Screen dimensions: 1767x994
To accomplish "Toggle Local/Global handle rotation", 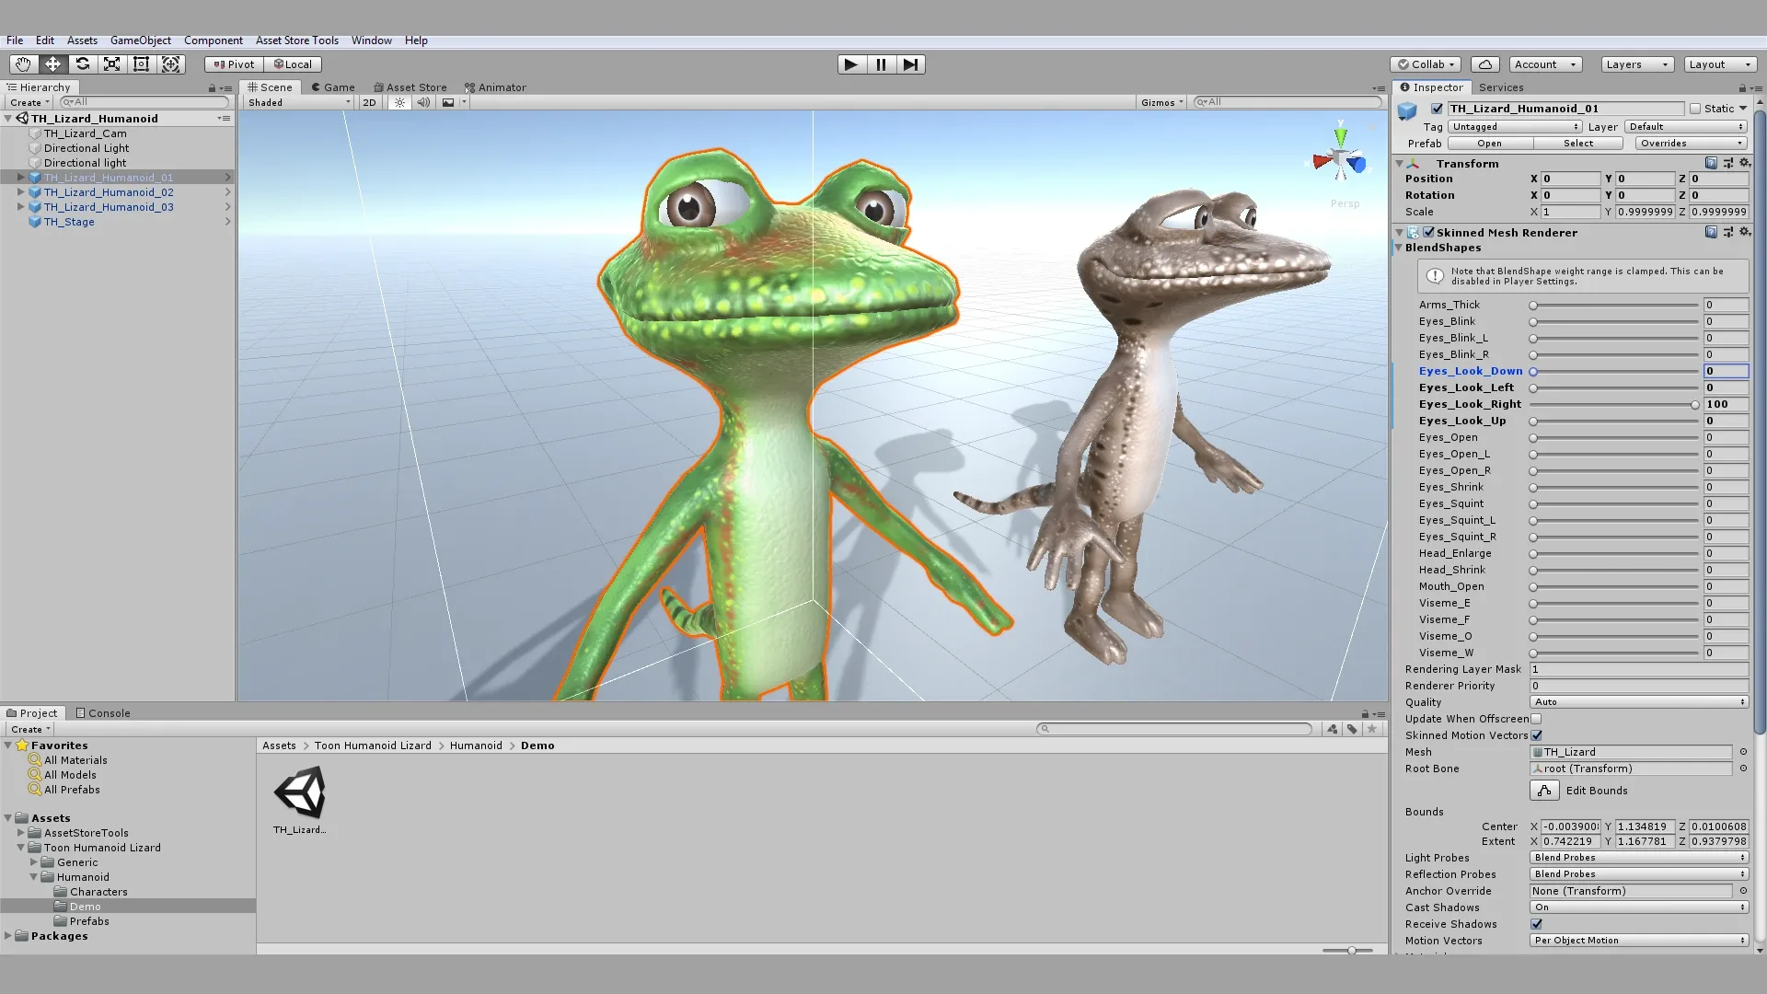I will coord(293,64).
